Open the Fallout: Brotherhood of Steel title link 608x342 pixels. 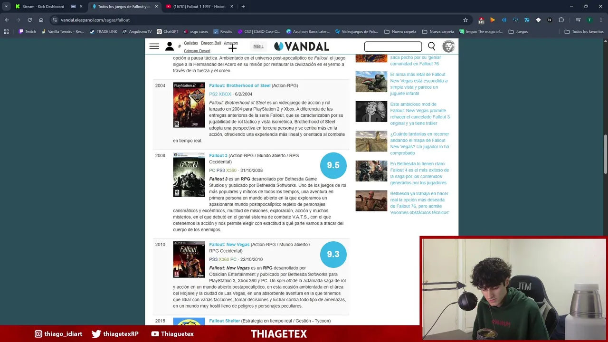(240, 85)
